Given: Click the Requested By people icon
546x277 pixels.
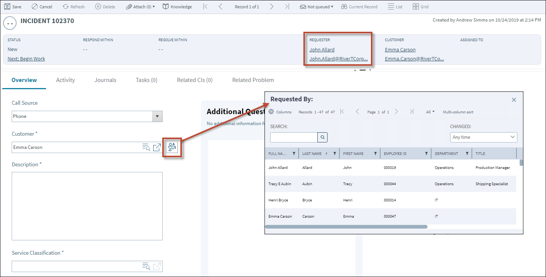Looking at the screenshot, I should tap(172, 147).
